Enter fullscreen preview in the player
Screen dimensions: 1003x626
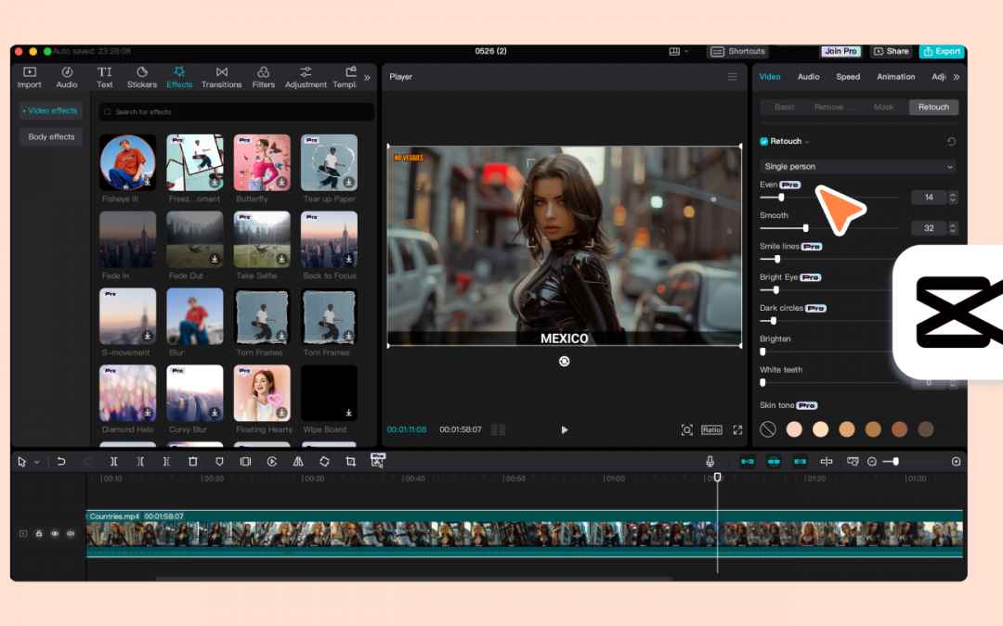(737, 429)
